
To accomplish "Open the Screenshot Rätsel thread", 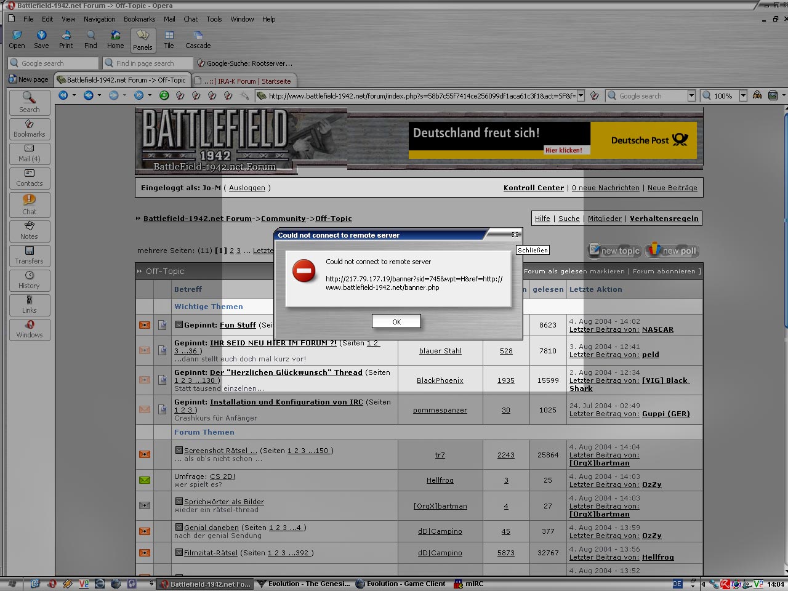I will [x=220, y=451].
